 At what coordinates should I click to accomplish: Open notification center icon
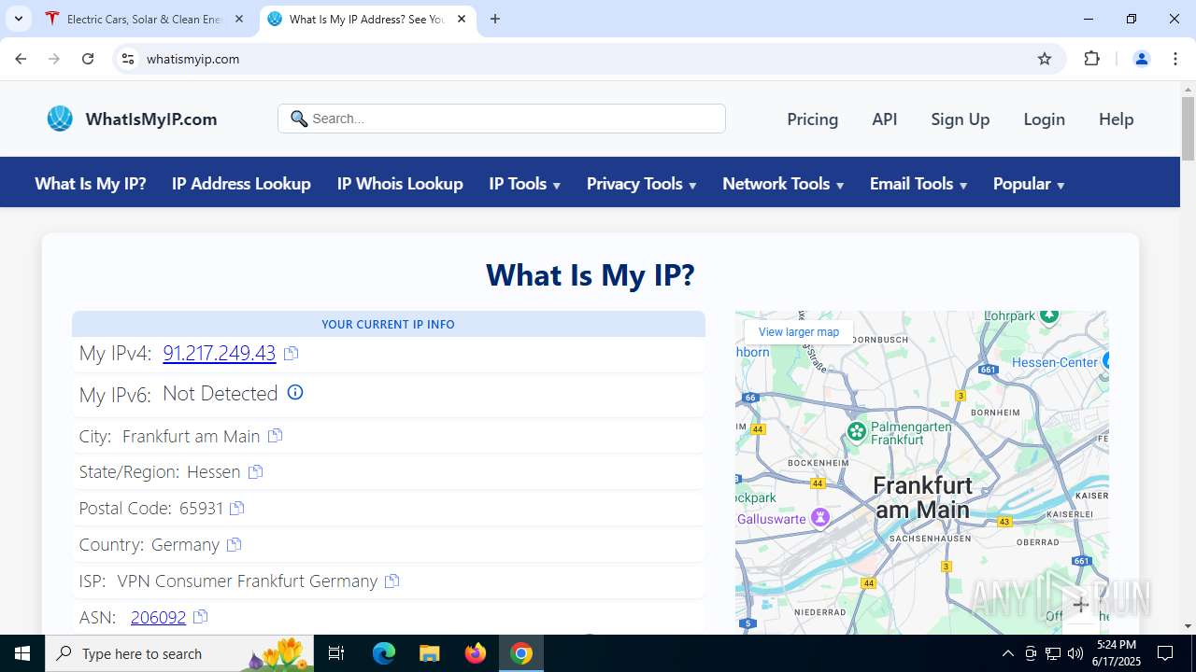pos(1165,653)
